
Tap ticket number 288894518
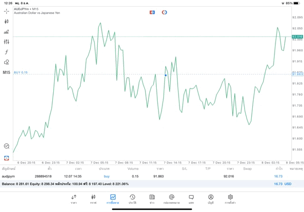point(43,176)
